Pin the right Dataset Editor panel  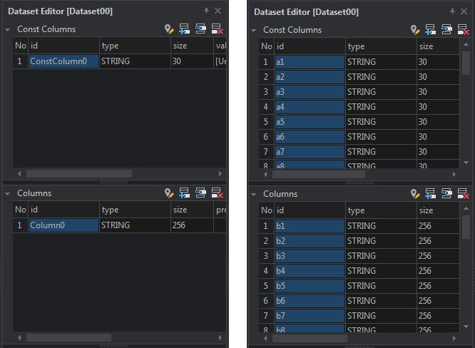pos(452,12)
